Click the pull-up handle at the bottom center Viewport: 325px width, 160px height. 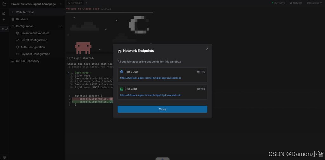[x=162, y=159]
